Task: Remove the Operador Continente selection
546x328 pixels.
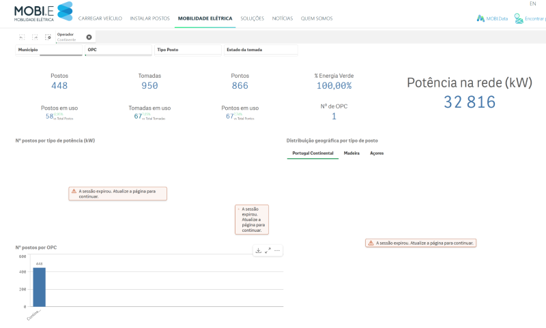Action: tap(89, 37)
